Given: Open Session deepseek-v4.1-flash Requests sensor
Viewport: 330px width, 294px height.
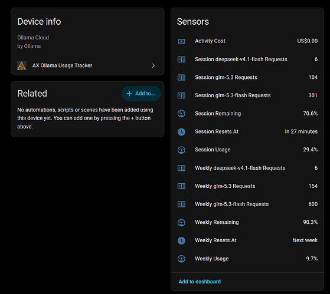Looking at the screenshot, I should click(247, 60).
